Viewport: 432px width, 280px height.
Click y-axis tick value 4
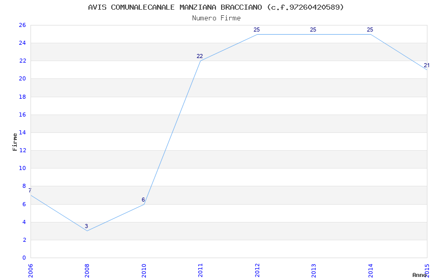24,222
